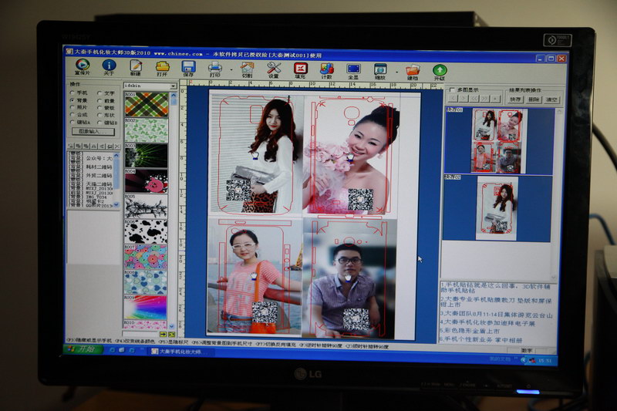Click the yellow expand icon under pattern list
The width and height of the screenshot is (617, 411).
coord(171,334)
